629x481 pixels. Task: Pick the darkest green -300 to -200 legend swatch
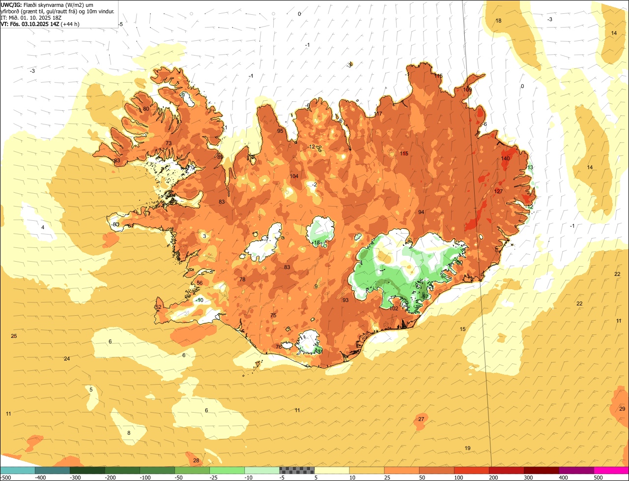87,470
